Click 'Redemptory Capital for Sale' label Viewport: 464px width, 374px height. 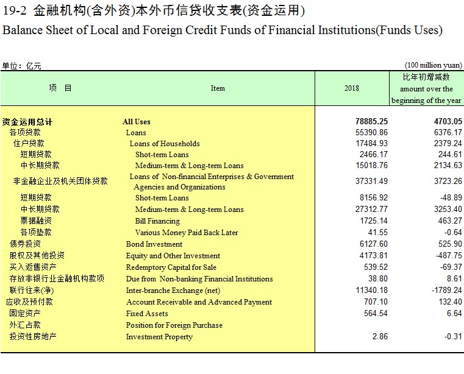[171, 267]
